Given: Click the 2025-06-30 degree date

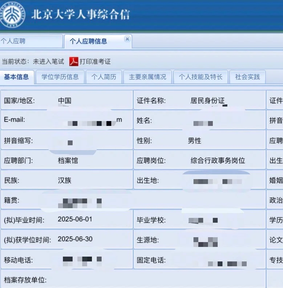Looking at the screenshot, I should coord(75,239).
